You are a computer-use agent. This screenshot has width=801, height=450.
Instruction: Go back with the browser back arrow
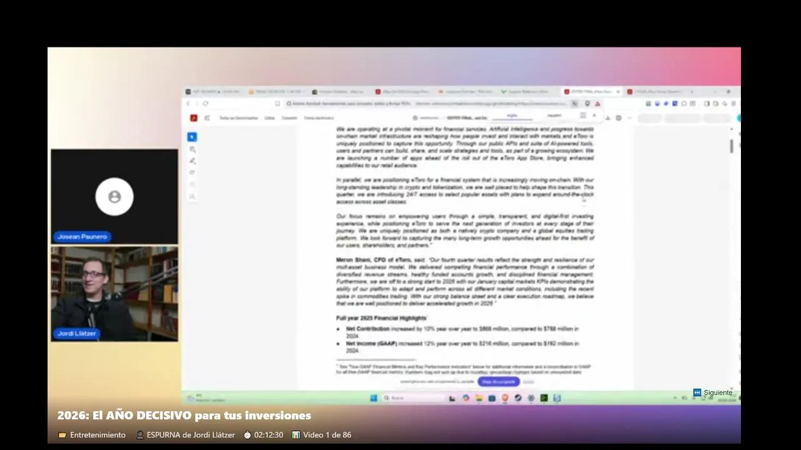[188, 104]
